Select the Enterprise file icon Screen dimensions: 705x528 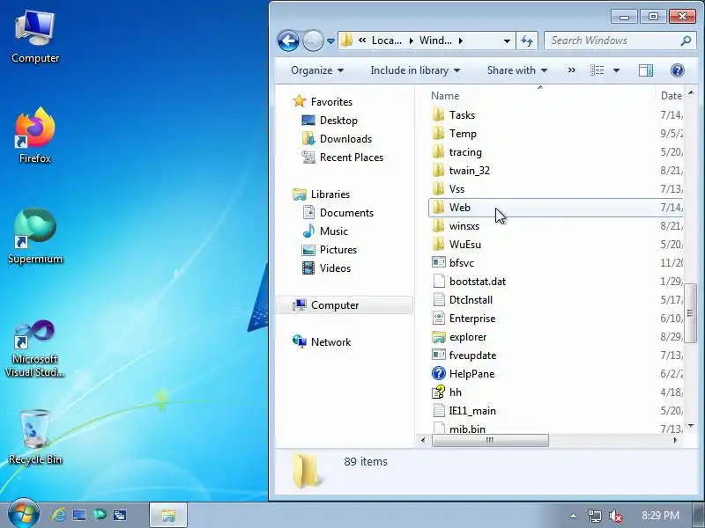pyautogui.click(x=438, y=319)
